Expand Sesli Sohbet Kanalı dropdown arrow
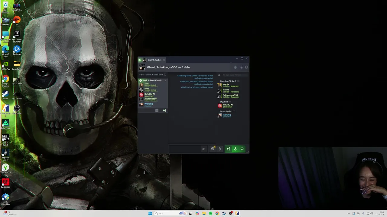The image size is (387, 217). point(165,80)
